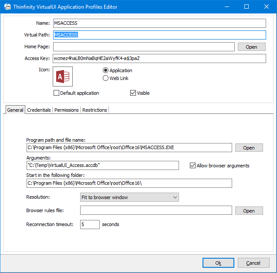Click the Microsoft Access icon preview box

click(63, 77)
